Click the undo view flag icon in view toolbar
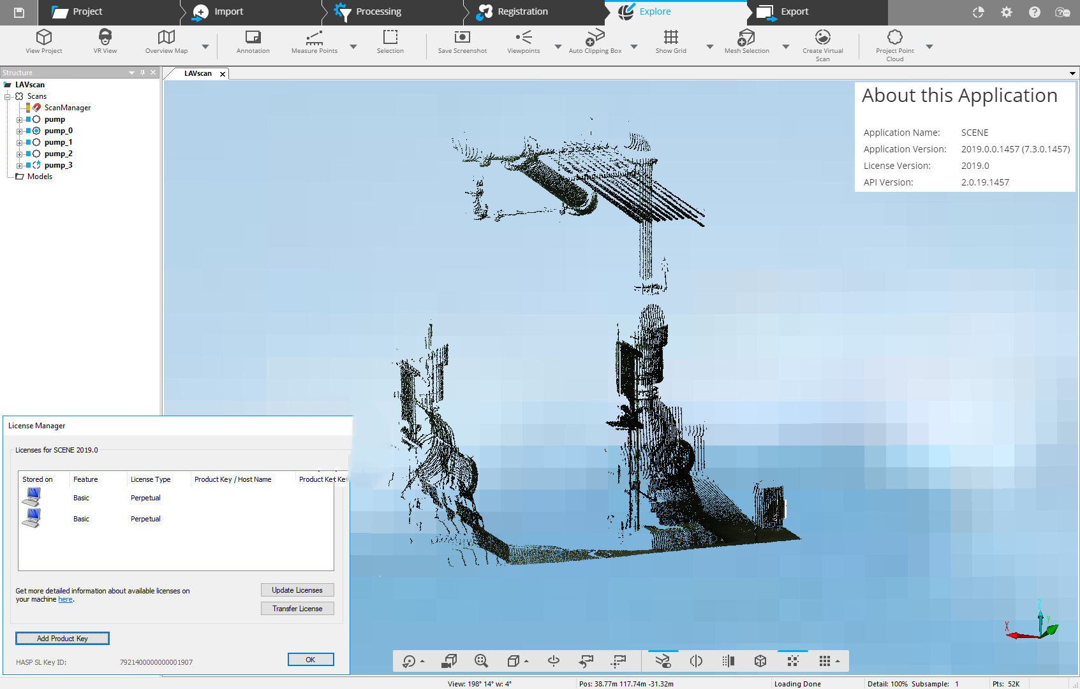Viewport: 1080px width, 689px height. pyautogui.click(x=586, y=662)
